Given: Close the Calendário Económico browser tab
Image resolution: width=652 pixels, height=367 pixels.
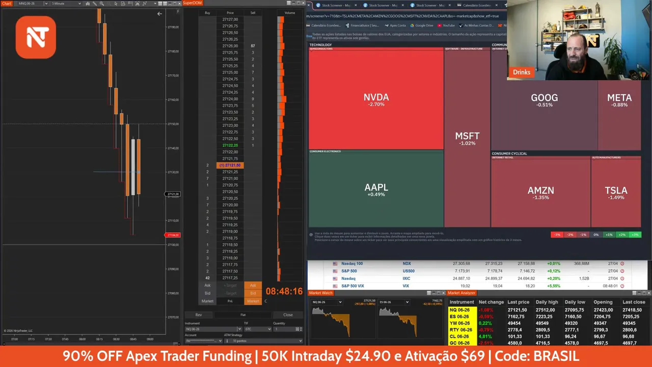Looking at the screenshot, I should click(497, 5).
